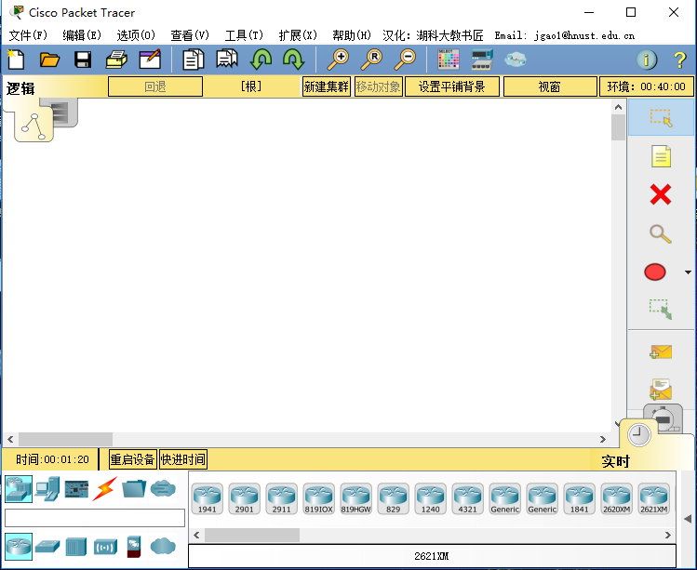Zoom out with the minus magnifier
The height and width of the screenshot is (570, 697).
pyautogui.click(x=405, y=60)
